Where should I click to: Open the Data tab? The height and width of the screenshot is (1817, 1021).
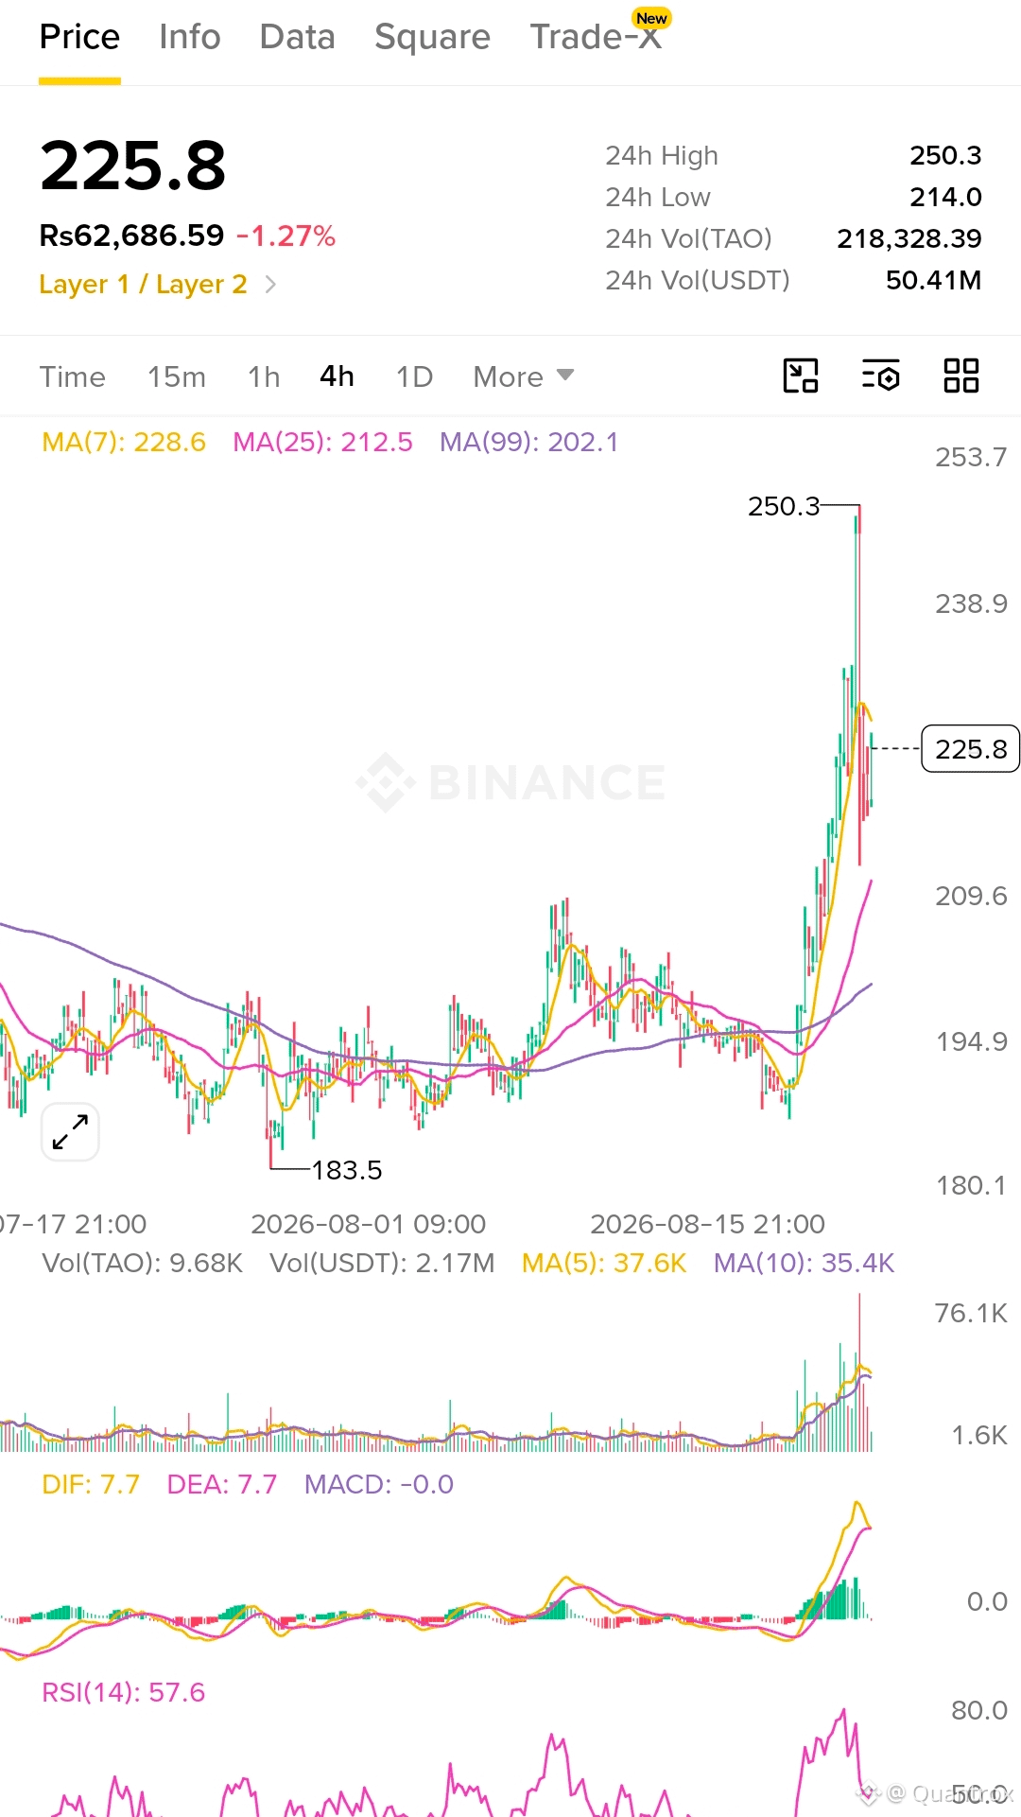point(298,37)
